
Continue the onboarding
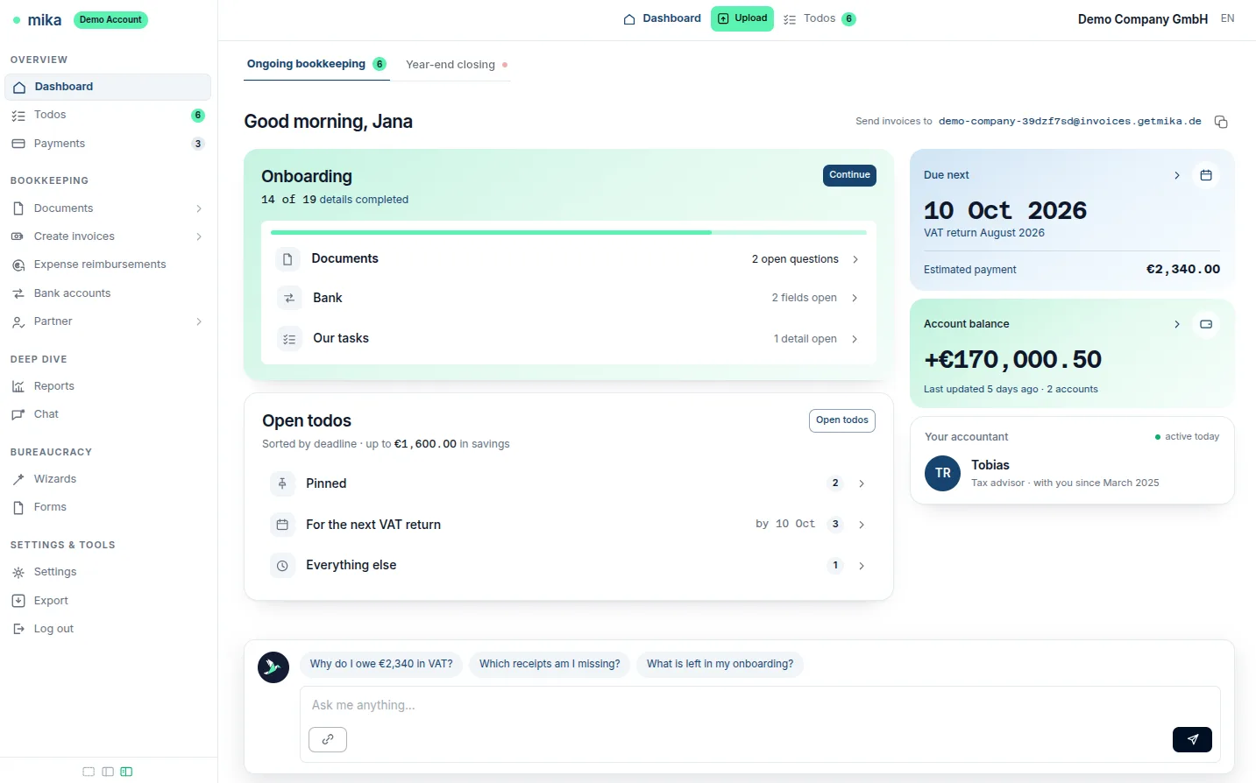click(x=850, y=175)
